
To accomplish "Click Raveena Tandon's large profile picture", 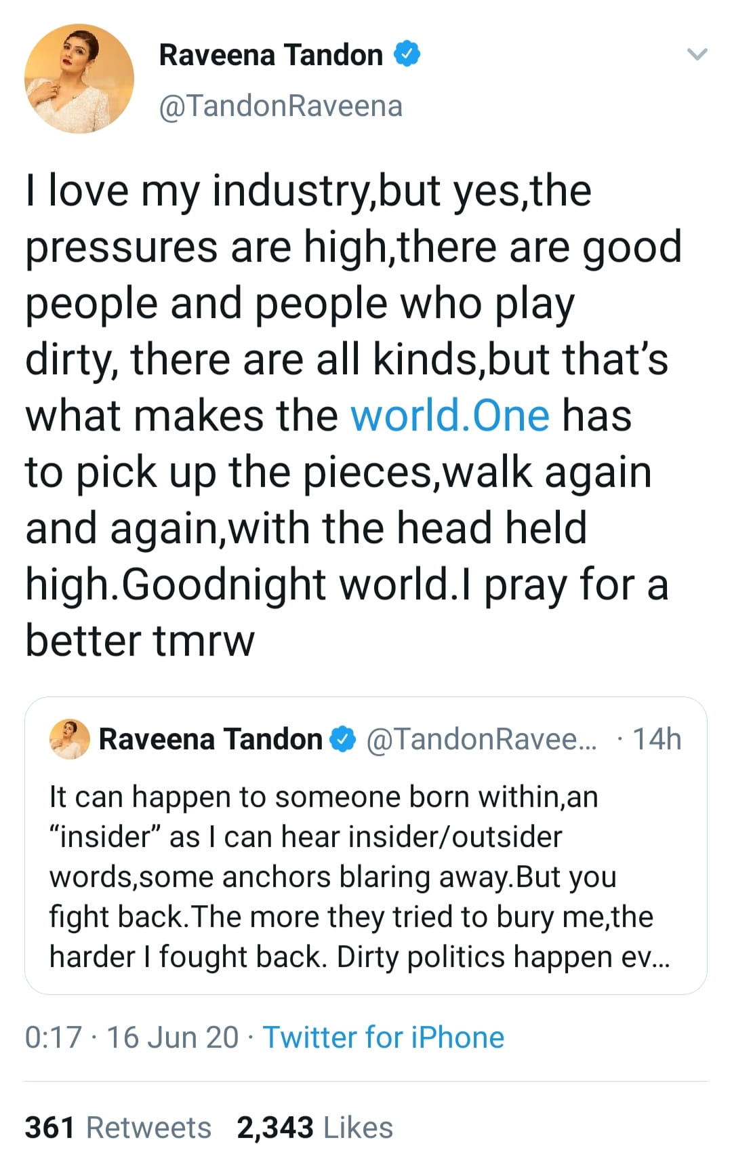I will click(79, 79).
